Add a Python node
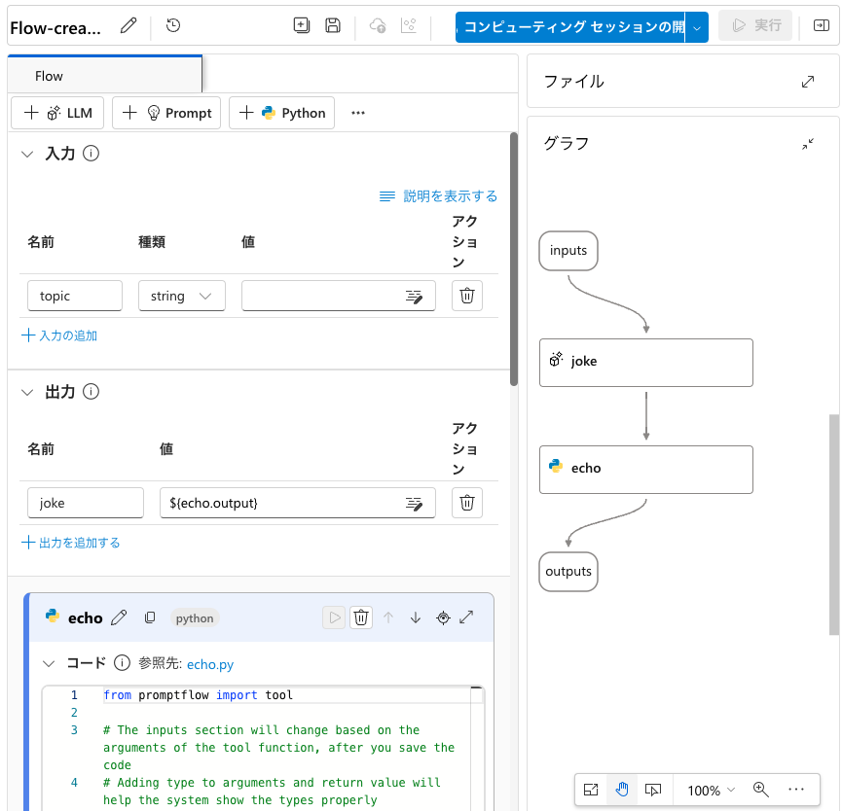This screenshot has width=842, height=811. point(282,113)
